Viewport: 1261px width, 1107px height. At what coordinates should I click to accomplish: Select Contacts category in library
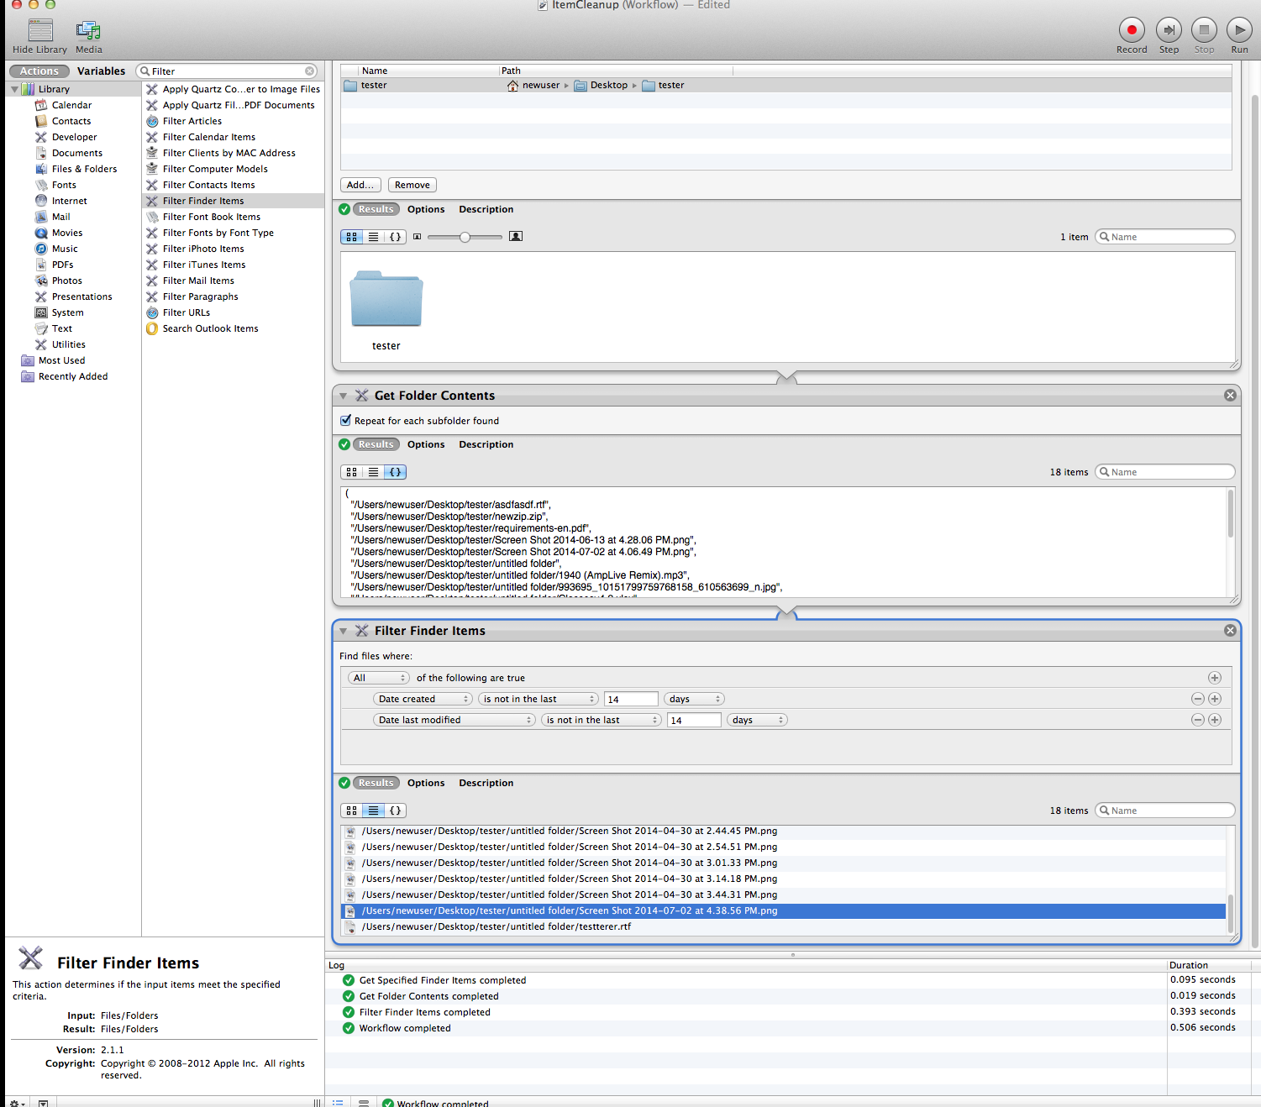coord(71,121)
